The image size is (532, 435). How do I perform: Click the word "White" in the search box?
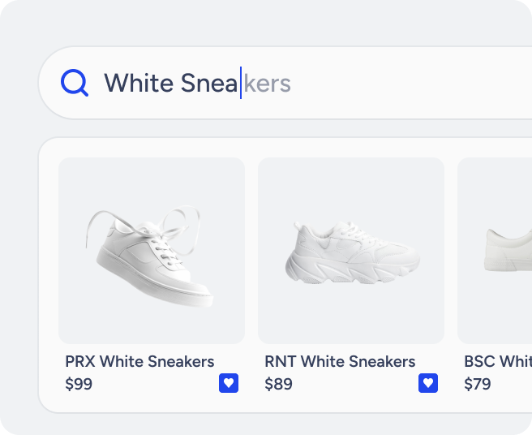click(139, 83)
